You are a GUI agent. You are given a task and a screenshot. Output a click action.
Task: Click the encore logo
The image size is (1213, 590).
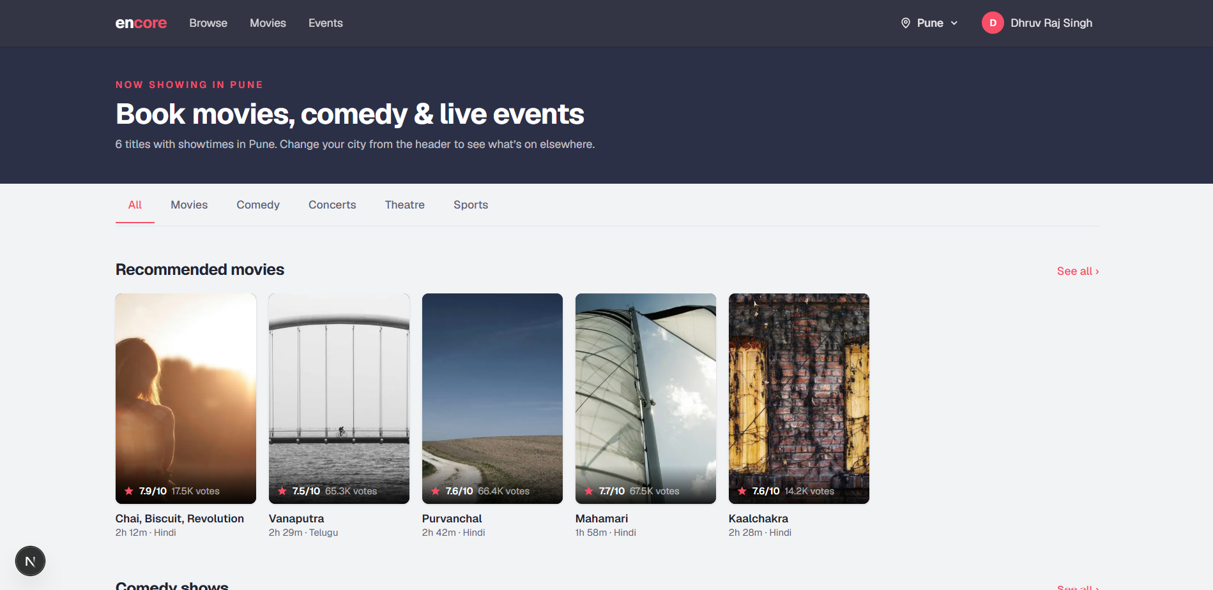(x=141, y=23)
